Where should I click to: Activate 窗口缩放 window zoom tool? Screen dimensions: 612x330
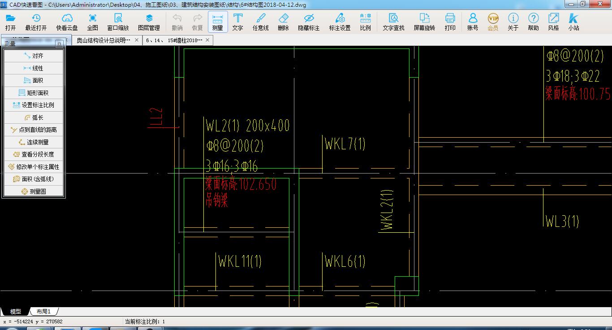coord(118,22)
